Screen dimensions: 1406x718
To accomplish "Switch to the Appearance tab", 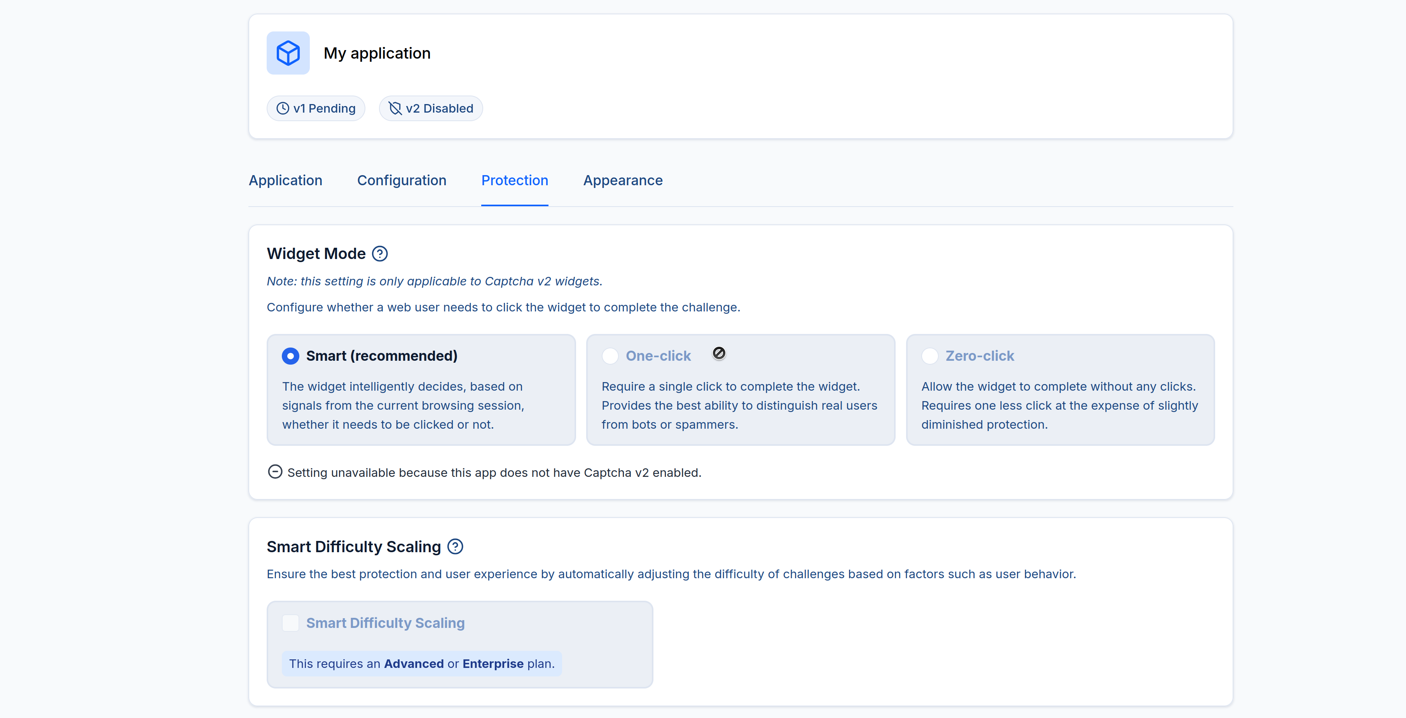I will click(623, 181).
